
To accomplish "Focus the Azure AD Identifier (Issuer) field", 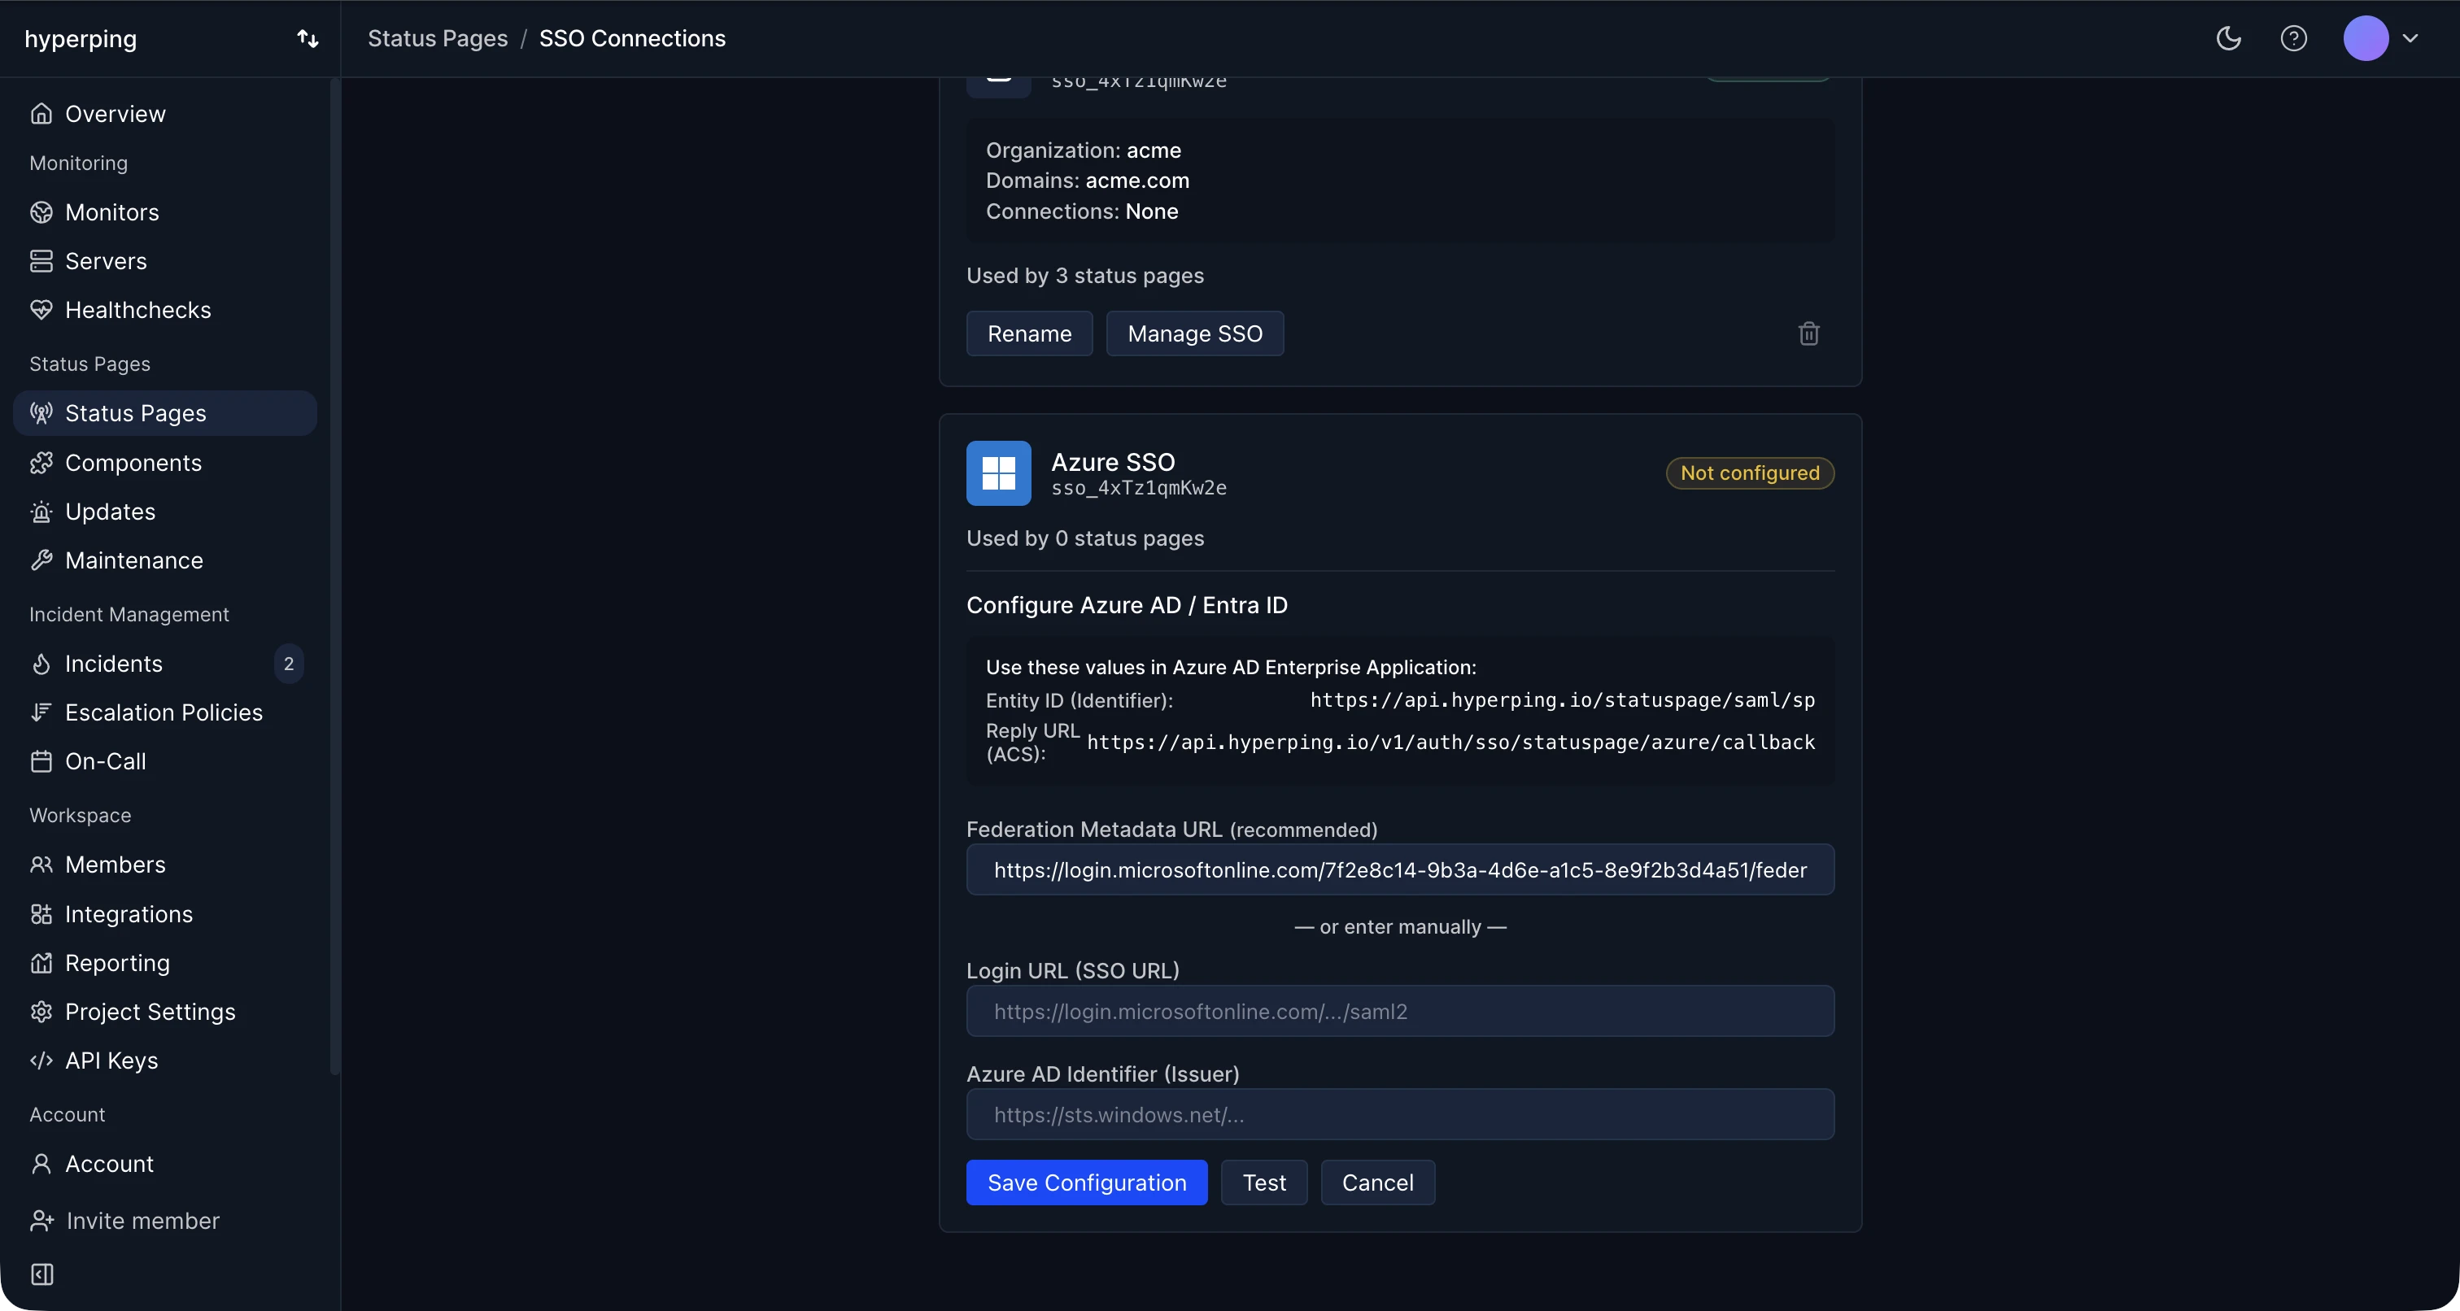I will [x=1400, y=1114].
